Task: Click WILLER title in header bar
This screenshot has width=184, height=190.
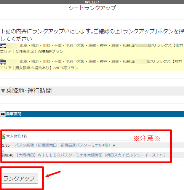Action: coord(92,2)
